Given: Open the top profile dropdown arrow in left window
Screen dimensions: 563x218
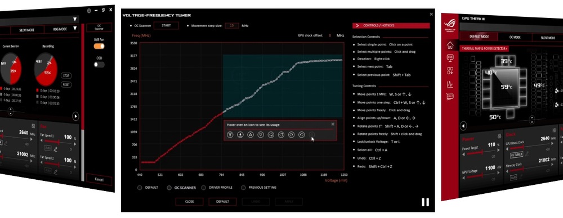Looking at the screenshot, I should 75,19.
